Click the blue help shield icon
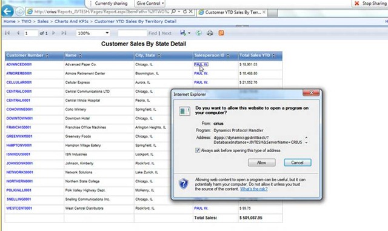Viewport: 388px width, 231px height. click(183, 184)
